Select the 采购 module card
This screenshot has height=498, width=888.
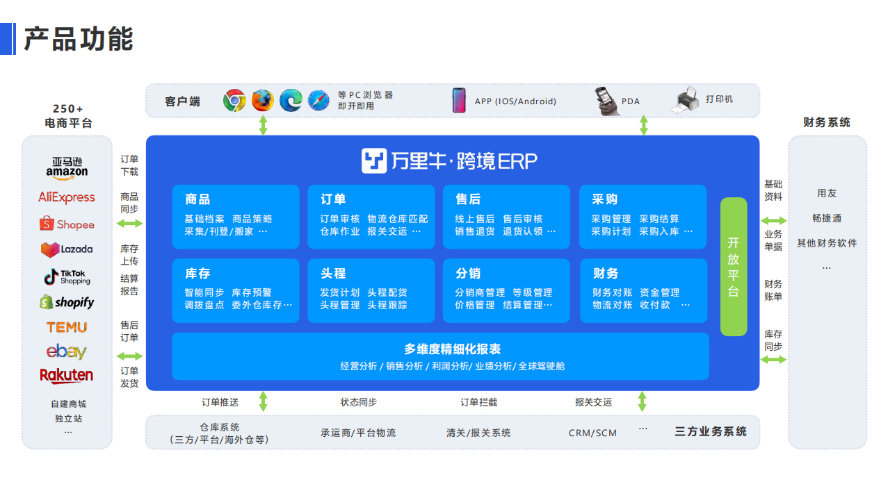click(x=643, y=217)
